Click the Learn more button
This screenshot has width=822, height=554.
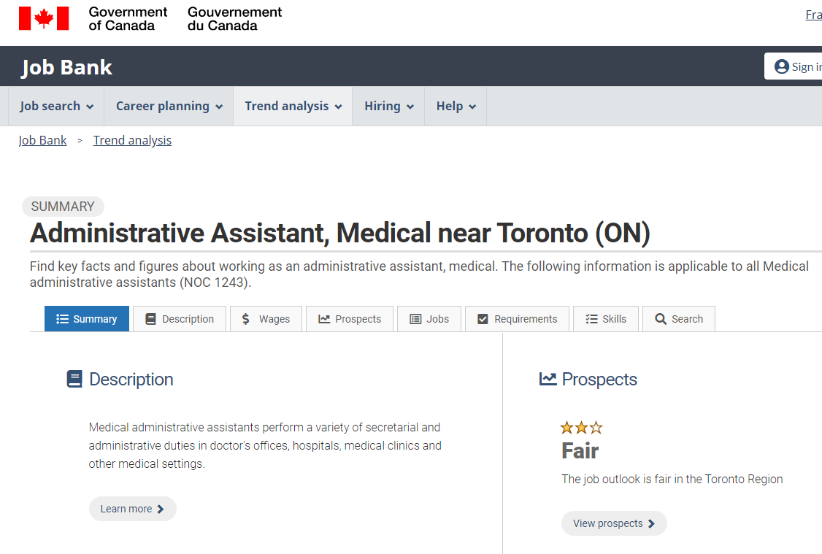(x=133, y=509)
